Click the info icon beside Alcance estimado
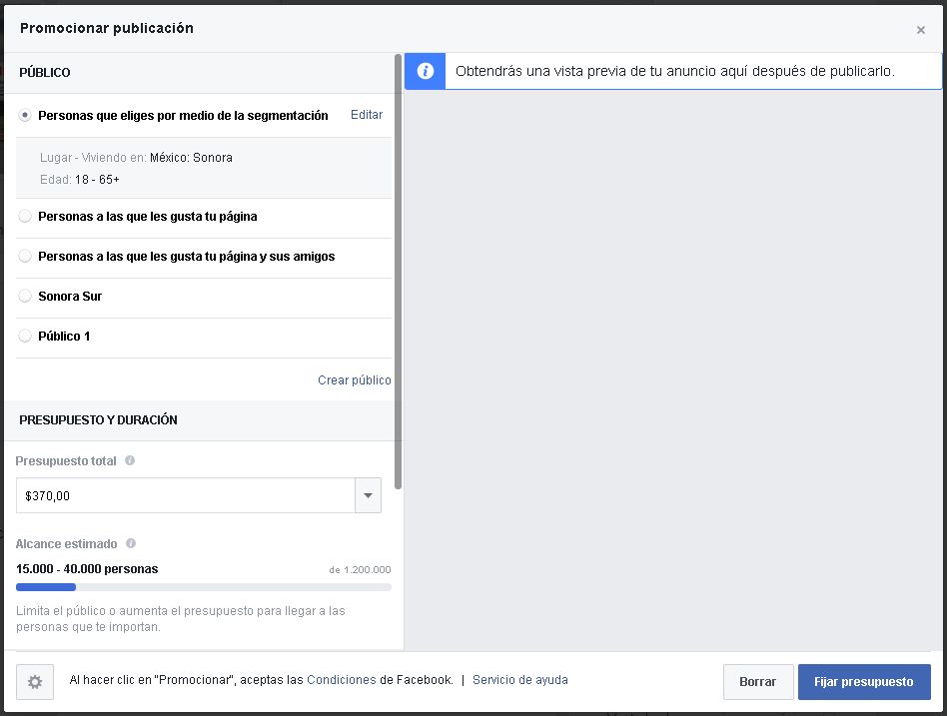Screen dimensions: 947x716 click(131, 543)
